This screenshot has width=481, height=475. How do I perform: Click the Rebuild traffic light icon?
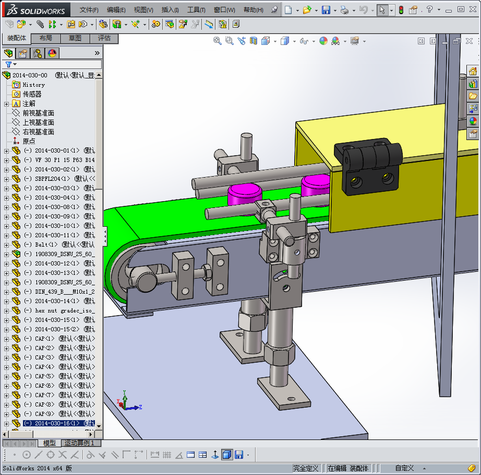(401, 10)
